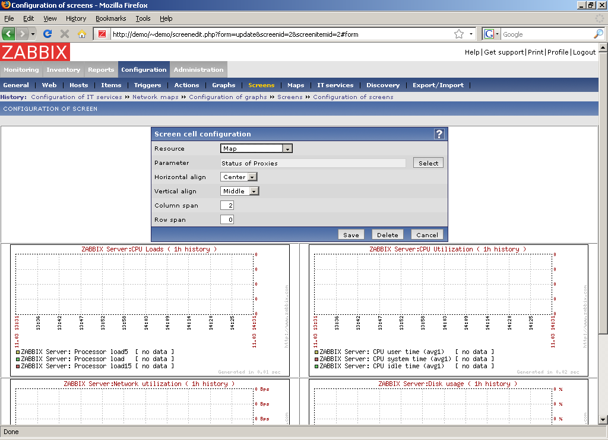Click the URL address field
608x440 pixels.
coord(281,34)
